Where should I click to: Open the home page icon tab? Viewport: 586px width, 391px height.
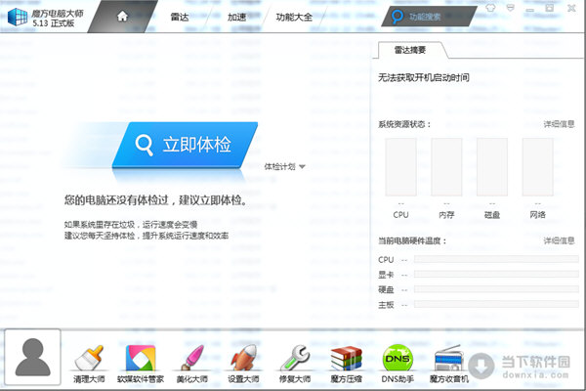point(123,17)
